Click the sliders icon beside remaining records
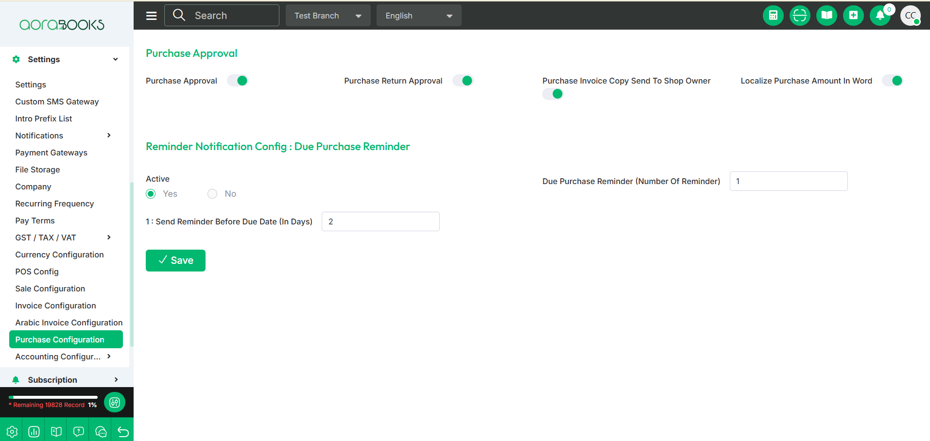 pyautogui.click(x=115, y=402)
